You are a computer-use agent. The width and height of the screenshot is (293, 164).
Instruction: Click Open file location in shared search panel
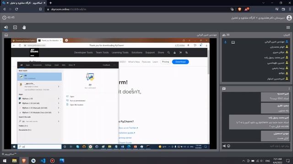(76, 105)
